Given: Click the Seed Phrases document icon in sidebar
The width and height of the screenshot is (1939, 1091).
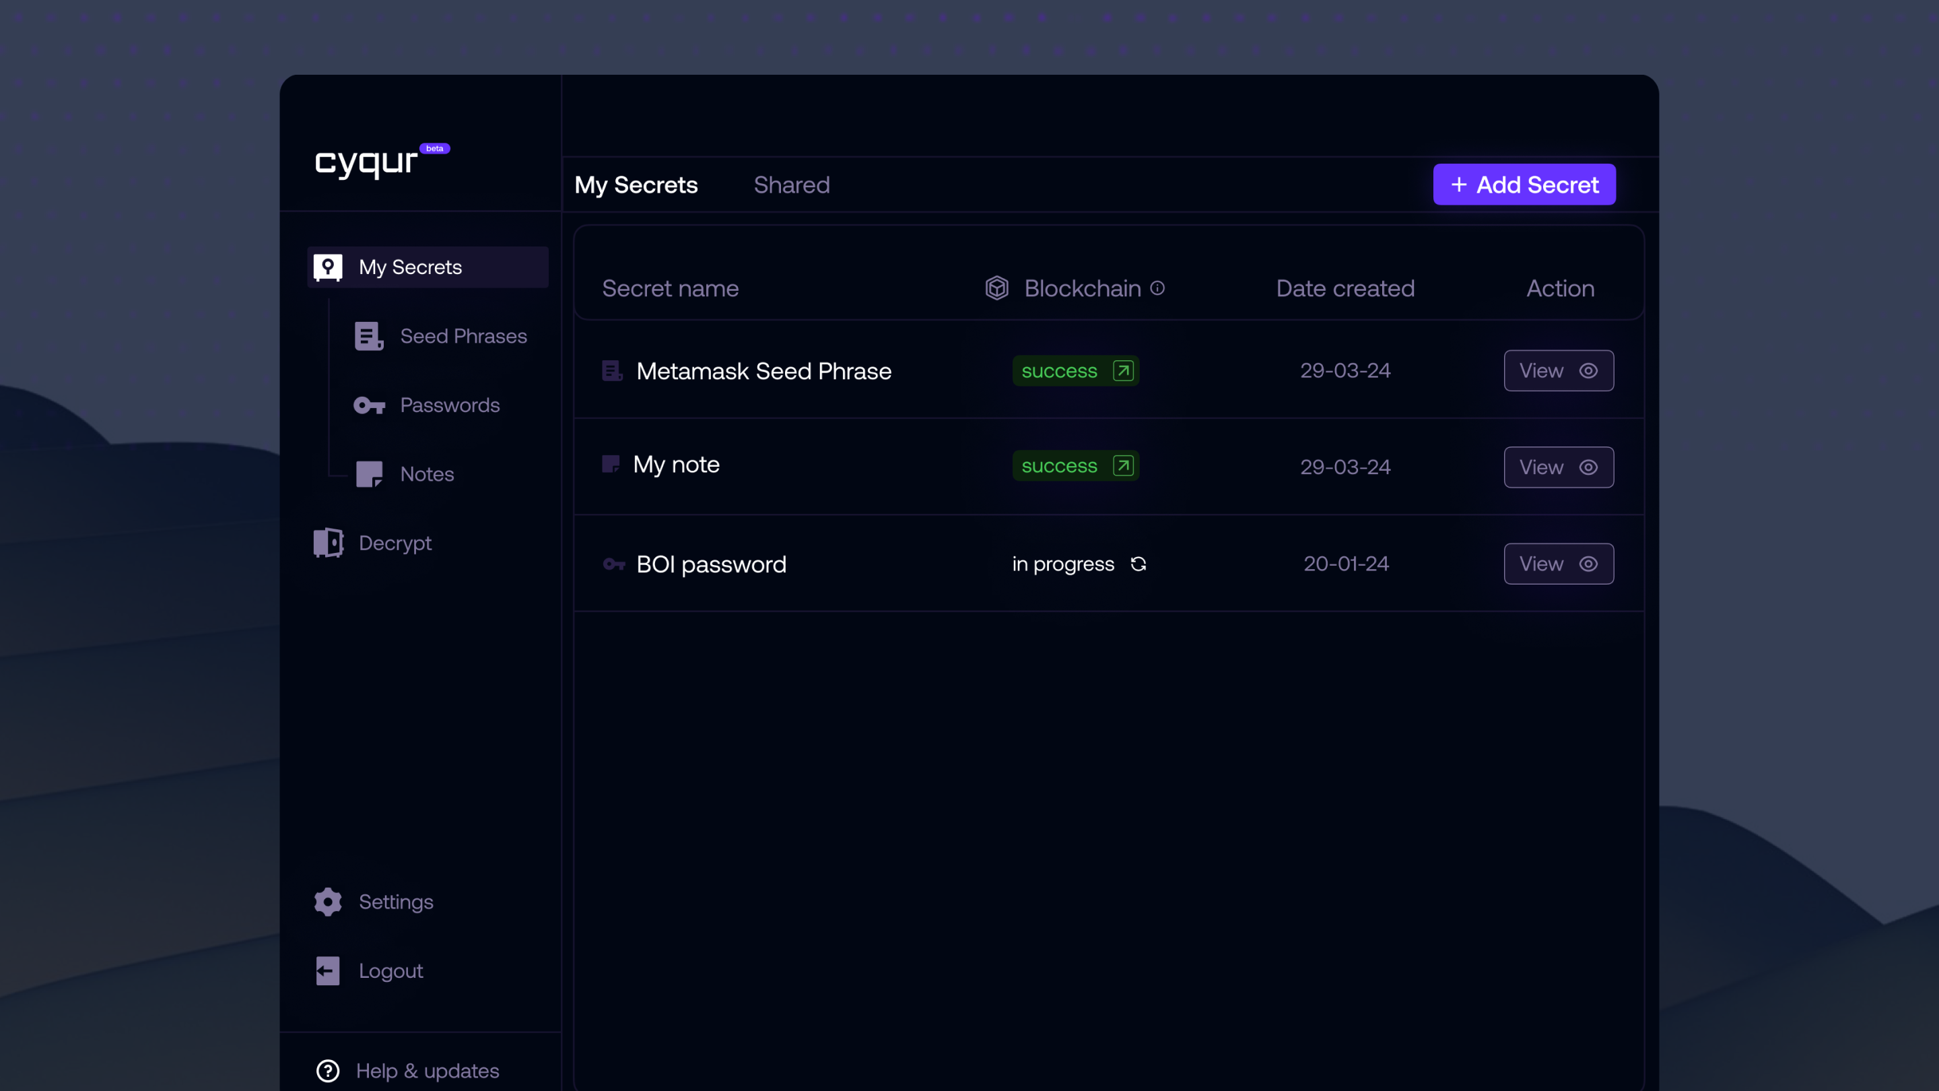Looking at the screenshot, I should click(x=369, y=336).
